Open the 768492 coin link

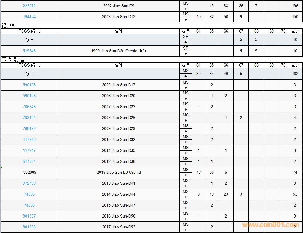[x=29, y=128]
